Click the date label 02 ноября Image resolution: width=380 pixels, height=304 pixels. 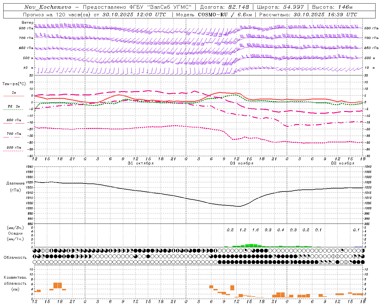click(343, 163)
